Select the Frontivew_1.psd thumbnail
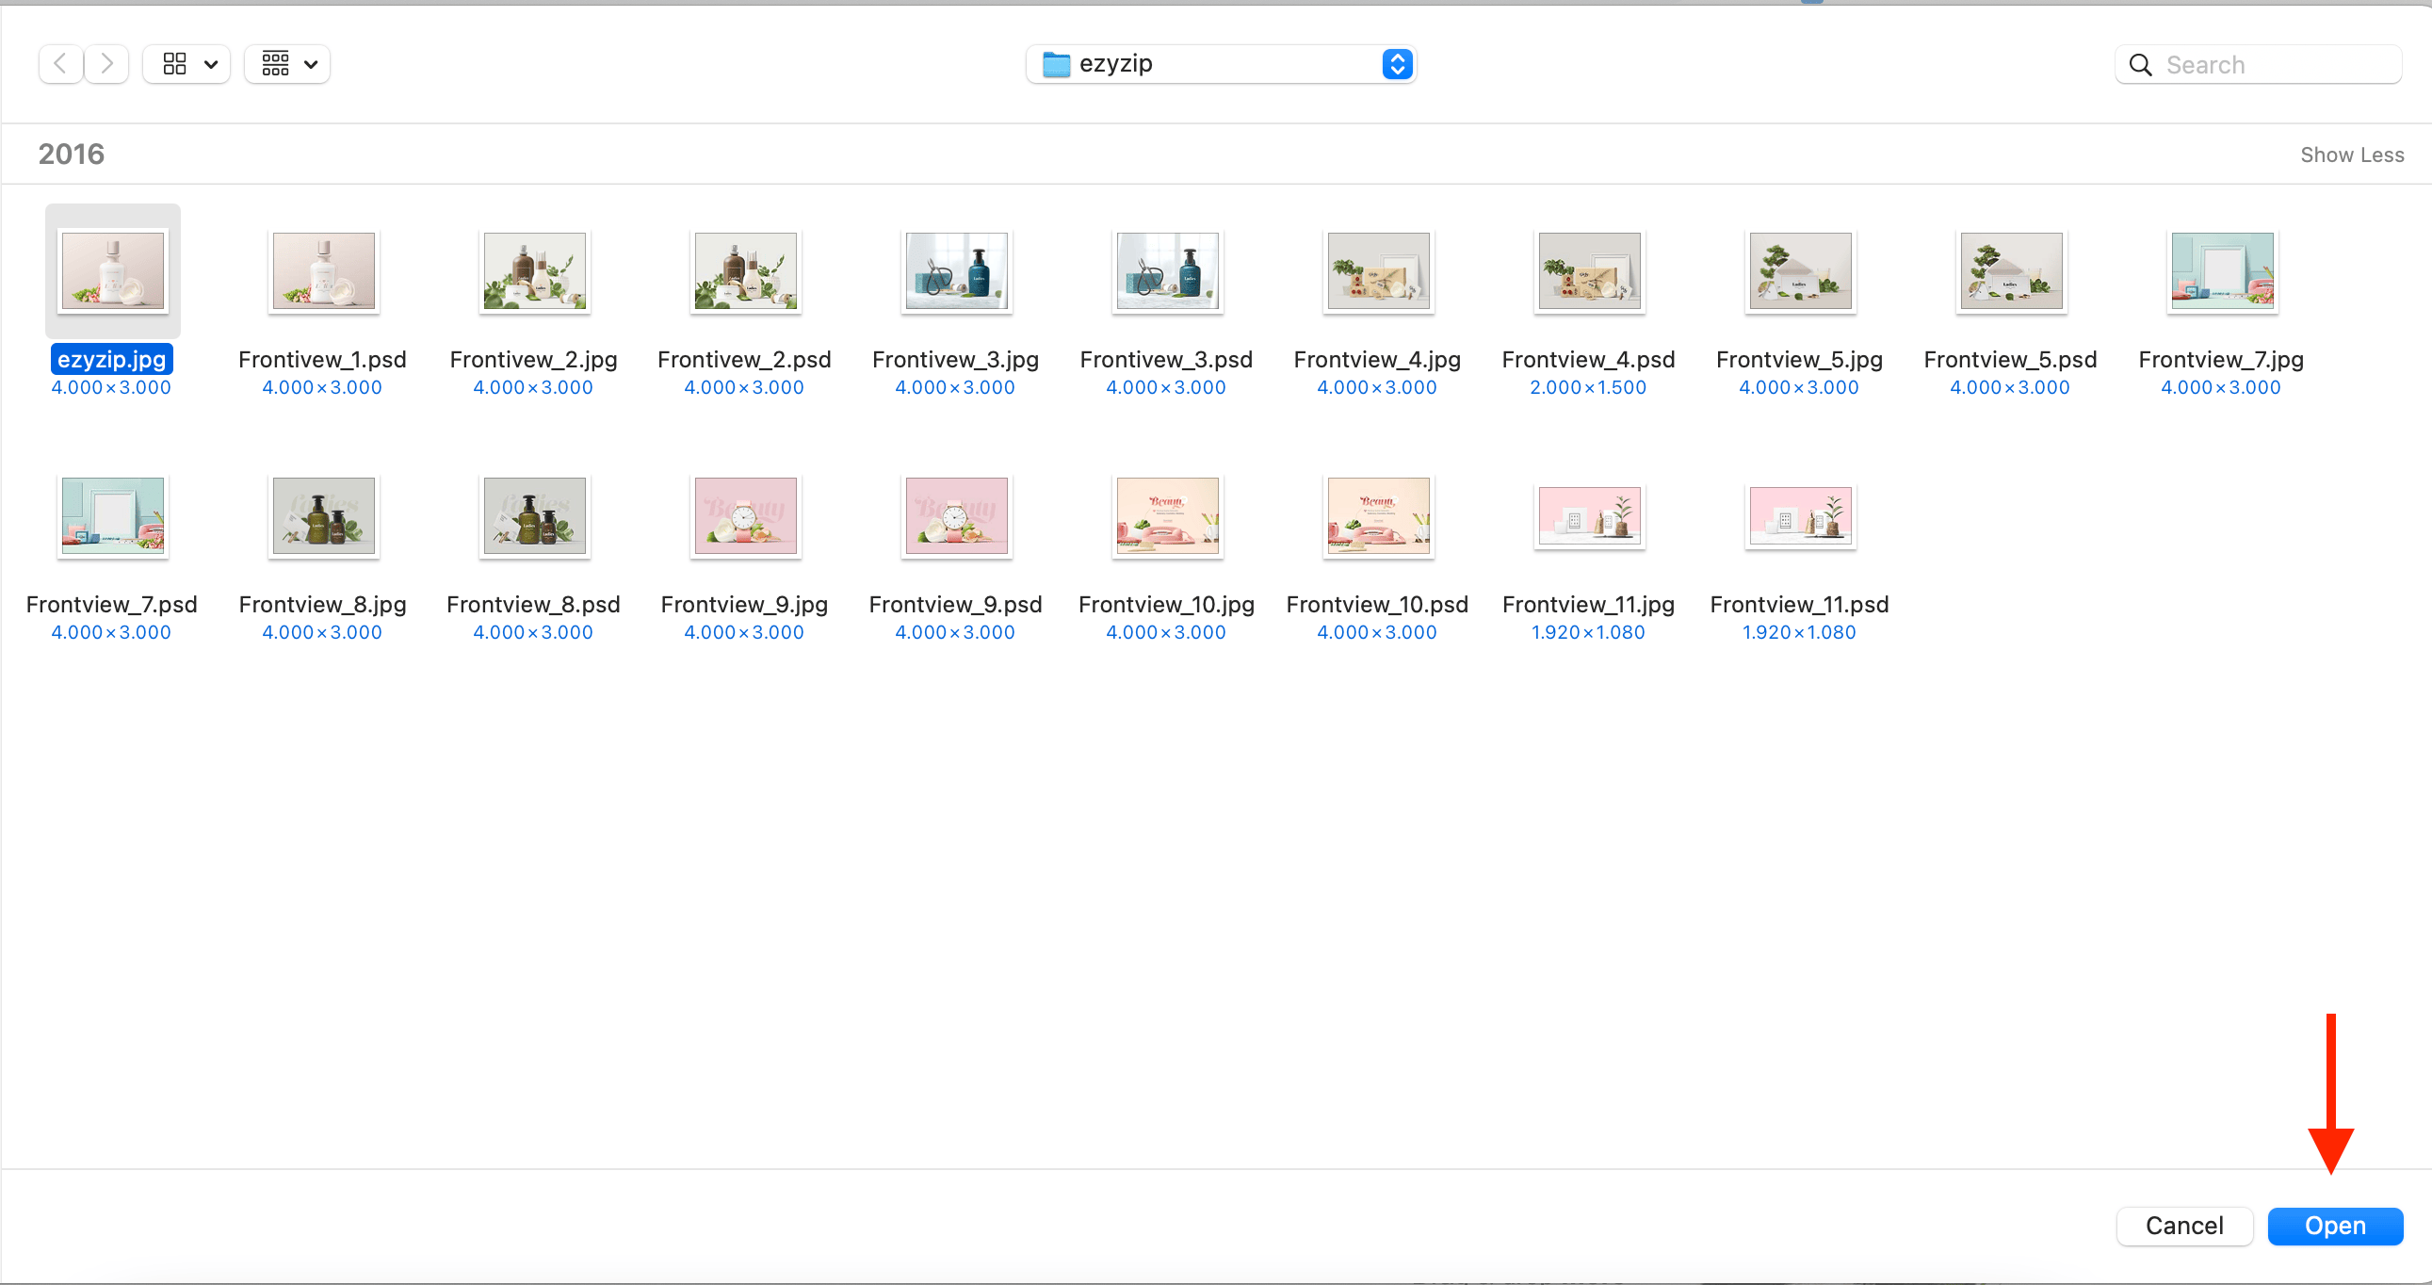The image size is (2432, 1285). click(324, 271)
